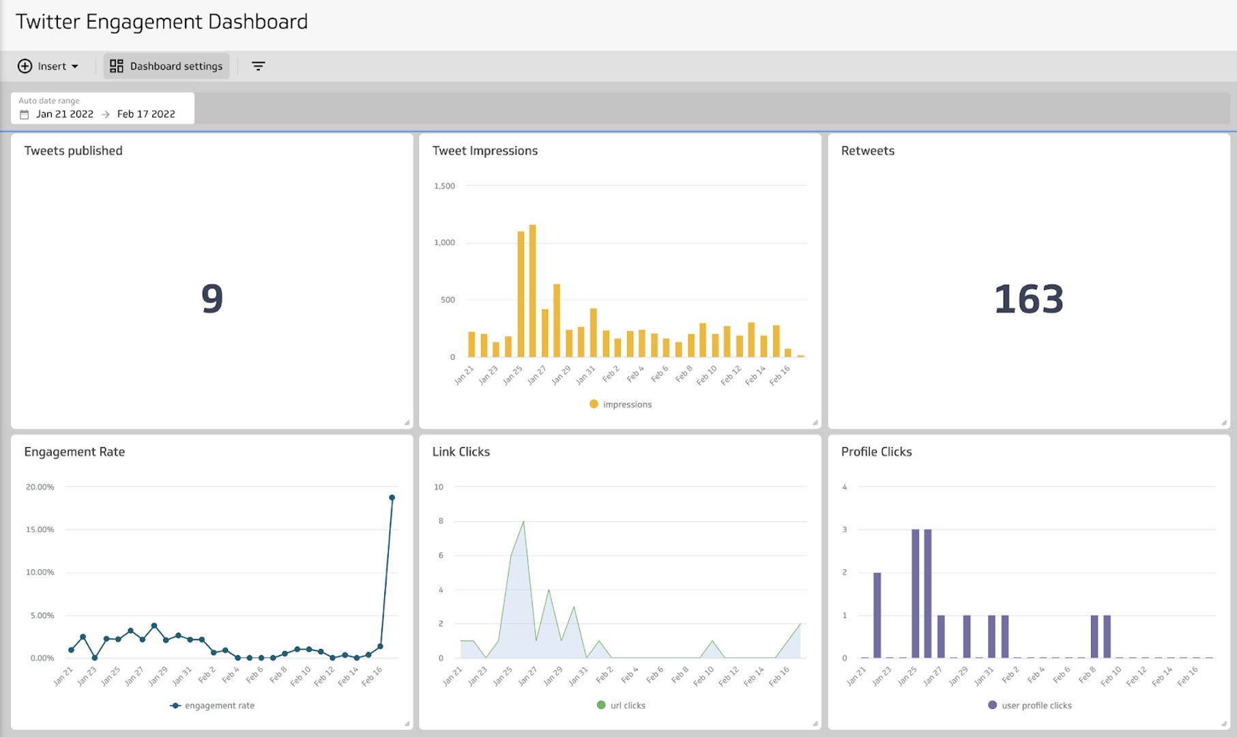Click the Profile Clicks widget title

point(876,452)
